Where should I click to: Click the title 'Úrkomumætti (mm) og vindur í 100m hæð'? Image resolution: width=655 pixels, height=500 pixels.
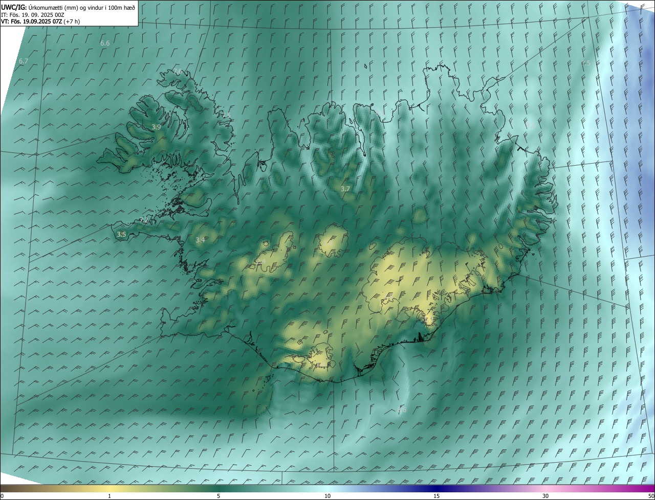(82, 7)
